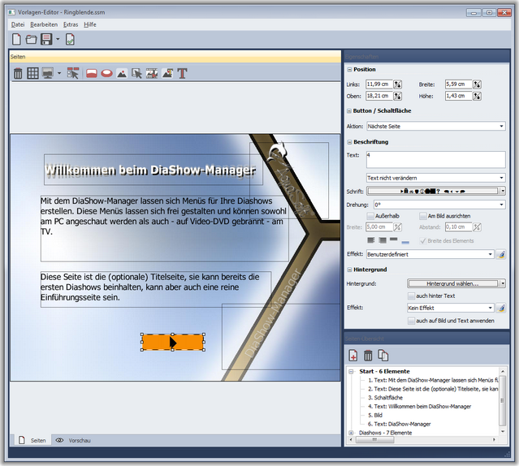Click the trash icon in Seiten toolbar
519x466 pixels.
pos(18,73)
